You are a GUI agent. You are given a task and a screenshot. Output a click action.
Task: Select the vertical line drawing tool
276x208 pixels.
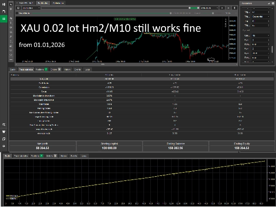click(11, 23)
